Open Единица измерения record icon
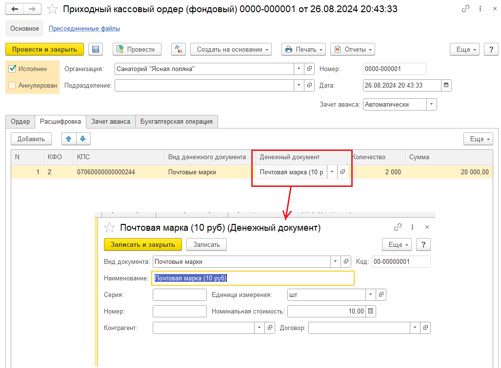Viewport: 501px width, 368px height. pyautogui.click(x=381, y=294)
